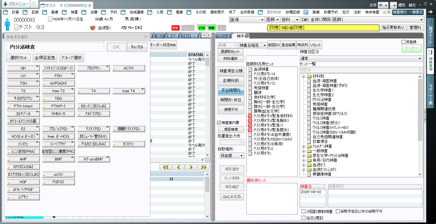The image size is (436, 224).
Task: Click the 検査日 date field showing 2026-04-02
Action: pos(313,192)
